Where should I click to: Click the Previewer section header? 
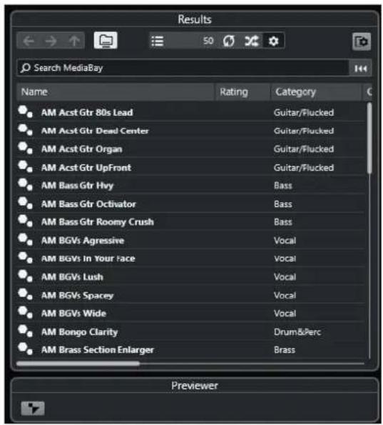pos(194,386)
